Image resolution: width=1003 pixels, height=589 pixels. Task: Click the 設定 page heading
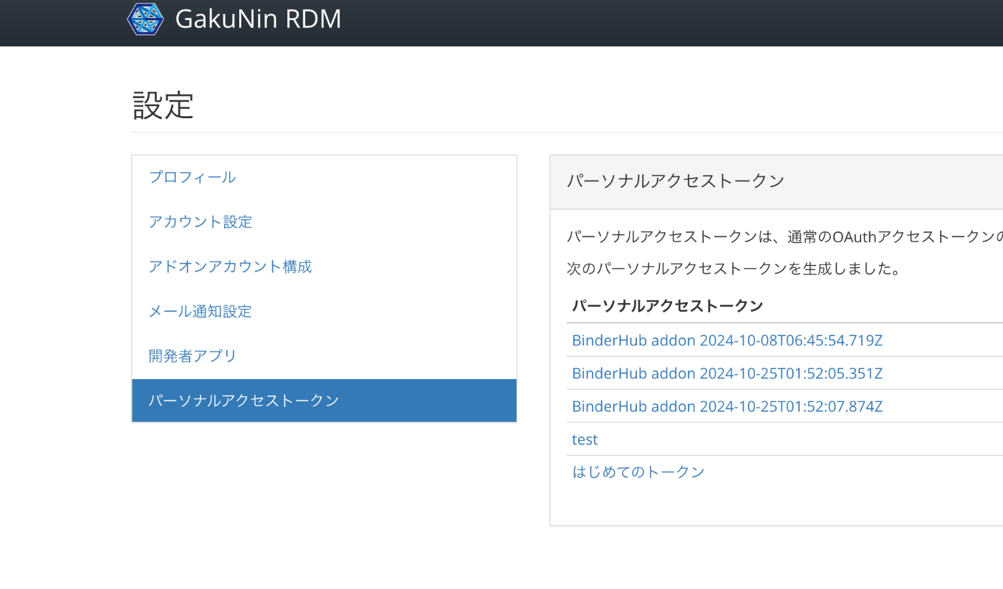pyautogui.click(x=163, y=105)
